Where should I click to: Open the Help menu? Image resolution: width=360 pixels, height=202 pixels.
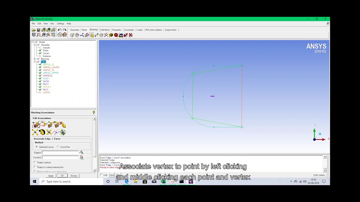[69, 24]
